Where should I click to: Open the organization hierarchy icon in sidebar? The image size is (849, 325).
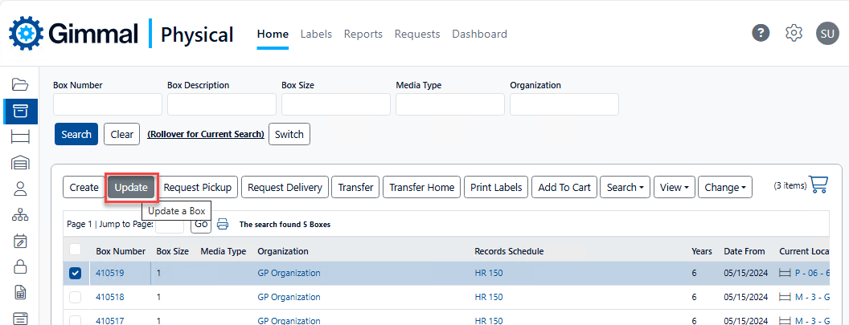point(20,215)
